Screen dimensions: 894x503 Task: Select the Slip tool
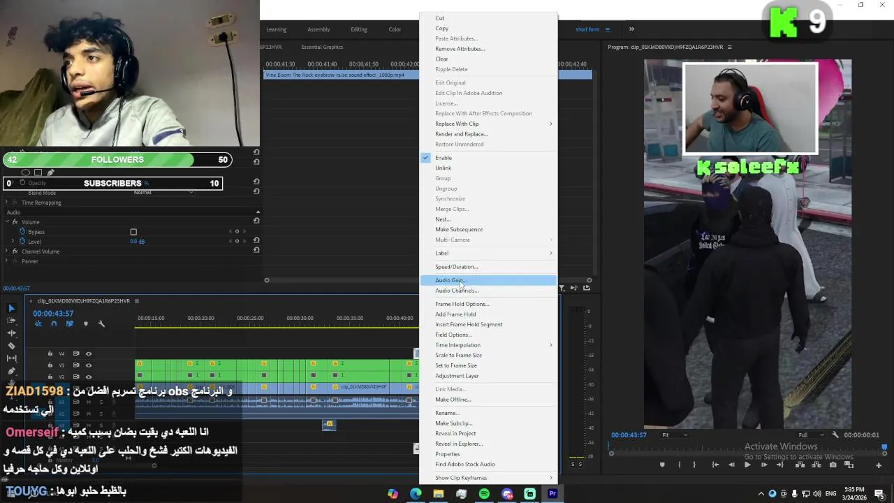[11, 358]
